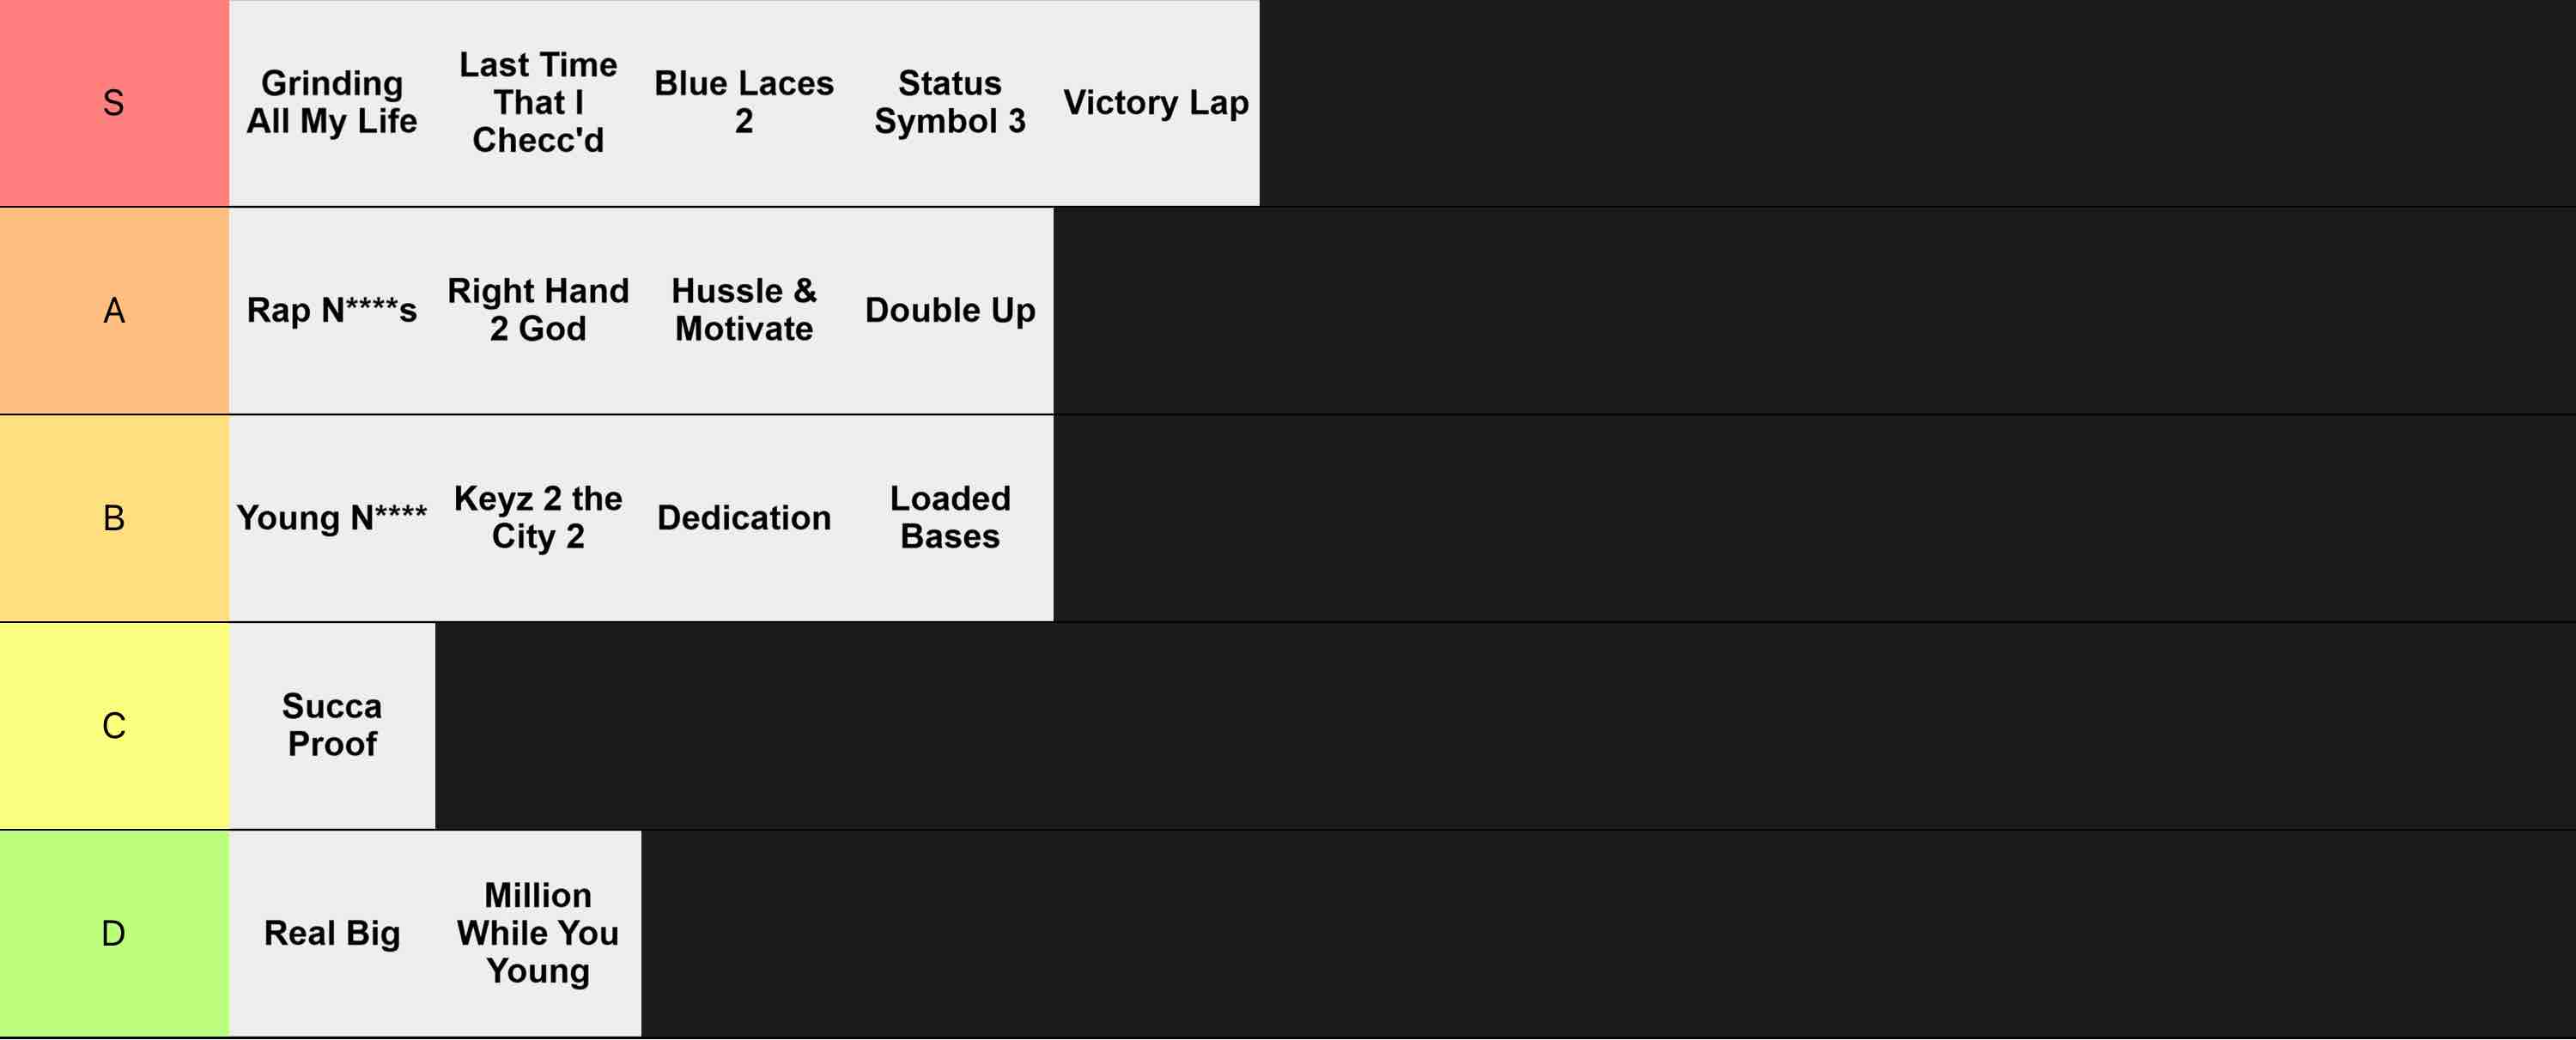Screen dimensions: 2576x1040
Task: Click the red S tier label
Action: pyautogui.click(x=114, y=103)
